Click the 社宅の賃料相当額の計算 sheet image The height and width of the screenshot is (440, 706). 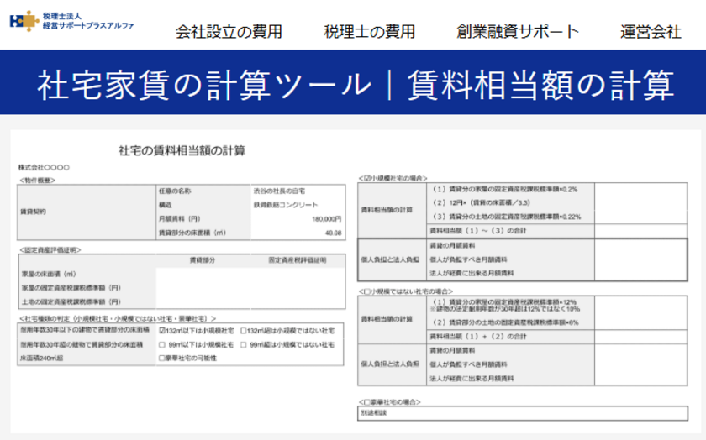point(353,281)
